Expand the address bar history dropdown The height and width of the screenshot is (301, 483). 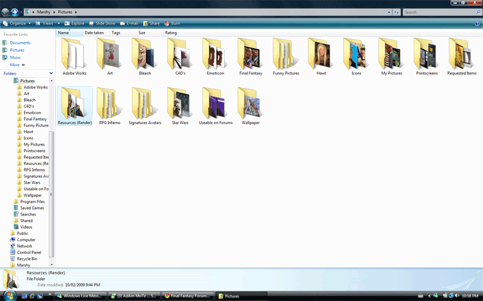coord(389,12)
